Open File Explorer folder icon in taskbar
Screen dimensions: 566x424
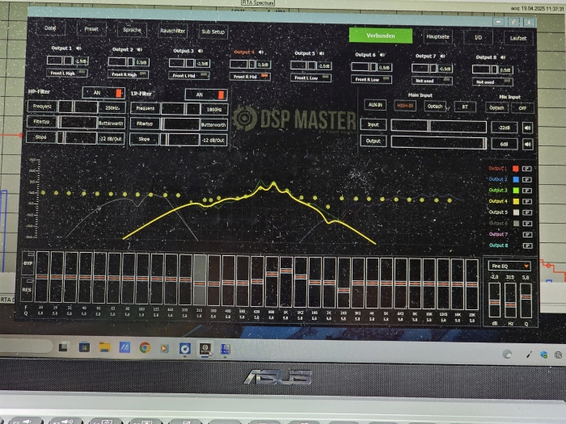[x=104, y=347]
